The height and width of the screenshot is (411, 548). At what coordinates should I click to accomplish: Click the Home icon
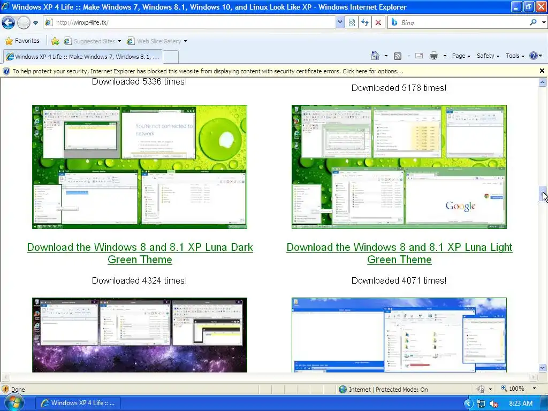(375, 56)
